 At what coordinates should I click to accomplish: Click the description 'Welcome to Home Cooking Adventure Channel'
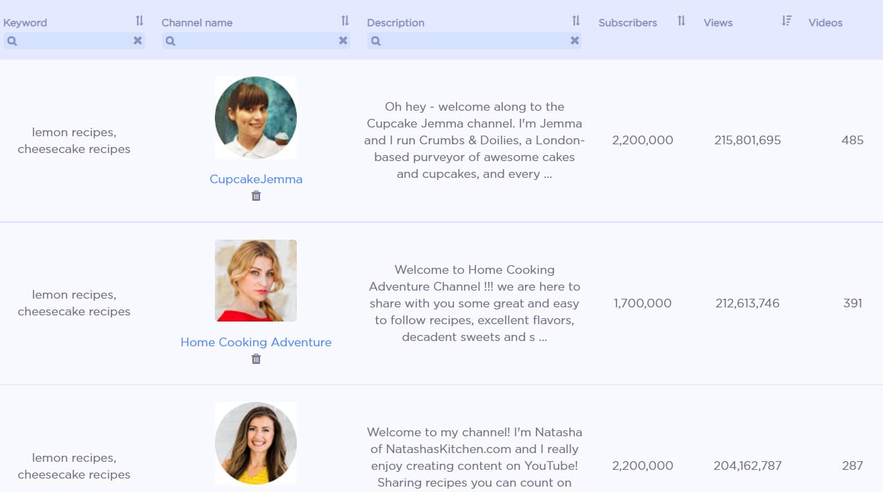tap(474, 303)
